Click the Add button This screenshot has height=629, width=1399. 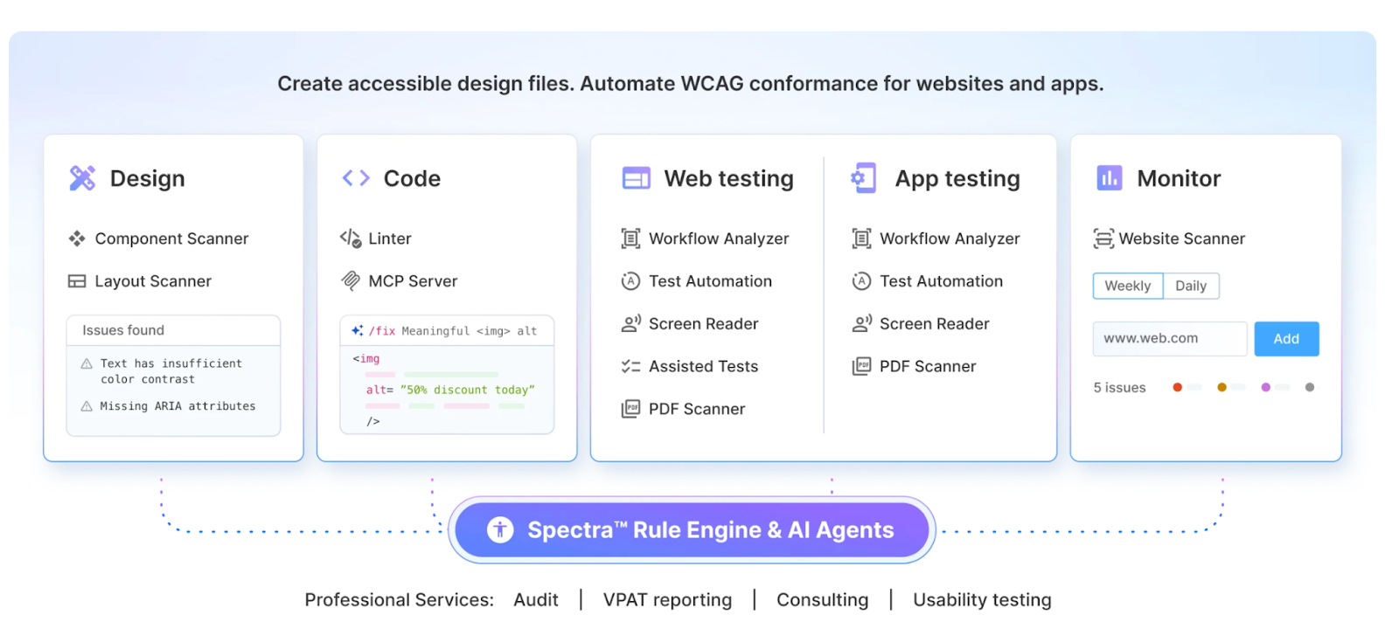coord(1286,339)
